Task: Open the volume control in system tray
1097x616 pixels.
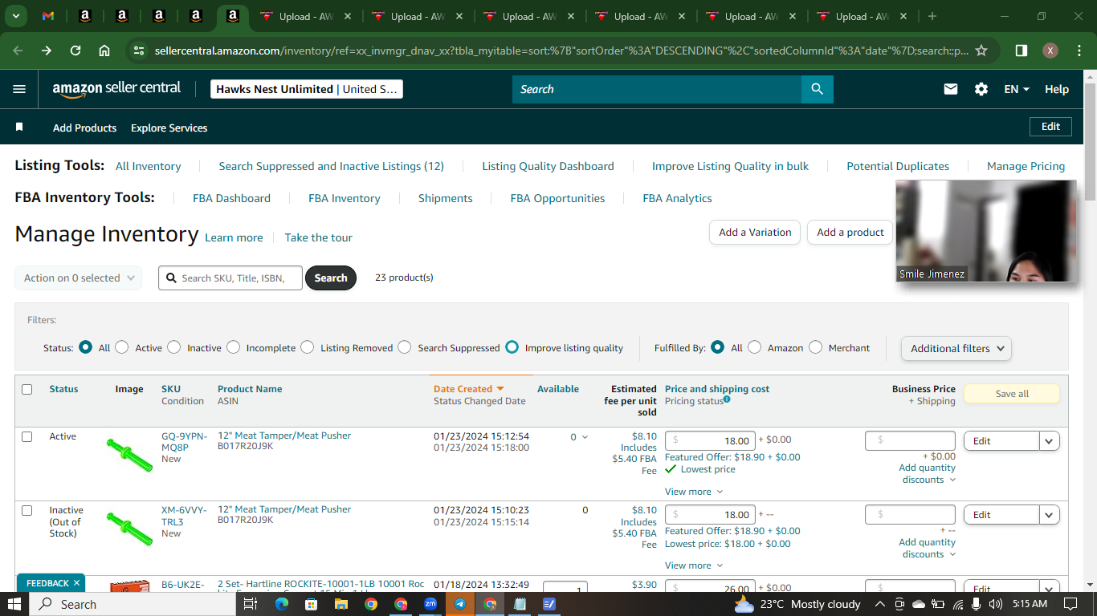Action: [996, 604]
